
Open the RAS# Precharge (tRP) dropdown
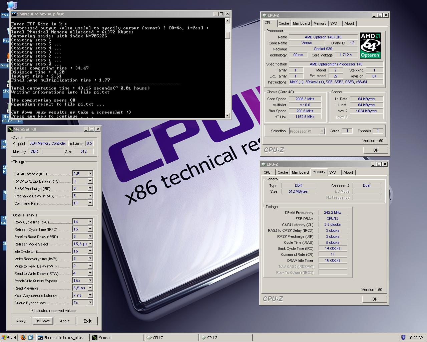pyautogui.click(x=90, y=188)
